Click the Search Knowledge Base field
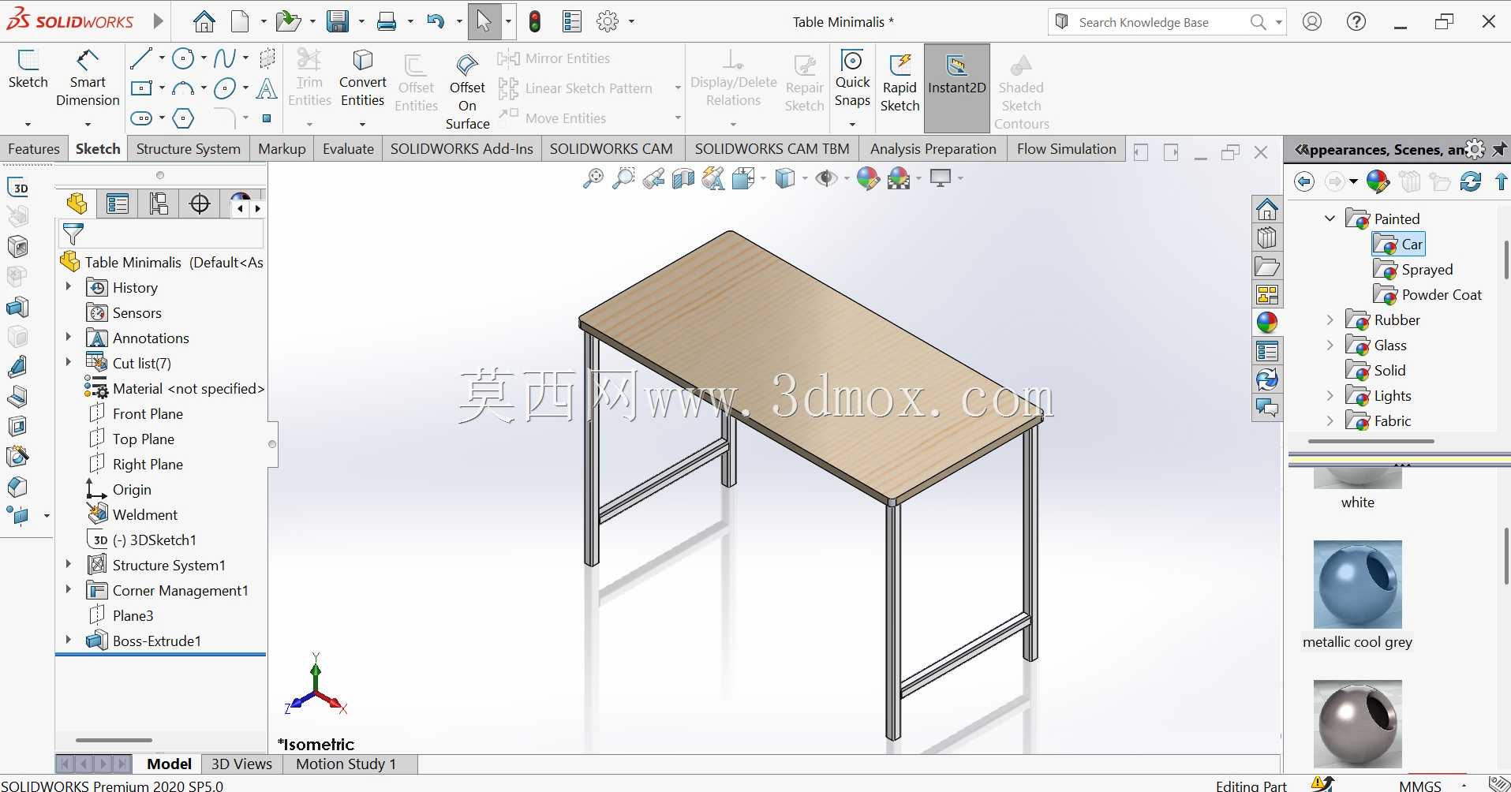This screenshot has width=1511, height=792. tap(1160, 22)
